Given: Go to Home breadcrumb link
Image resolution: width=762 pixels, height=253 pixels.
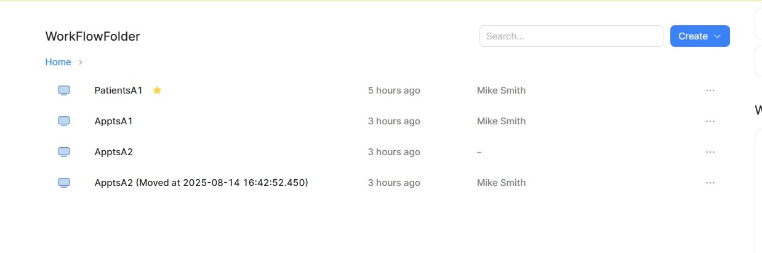Looking at the screenshot, I should (58, 62).
